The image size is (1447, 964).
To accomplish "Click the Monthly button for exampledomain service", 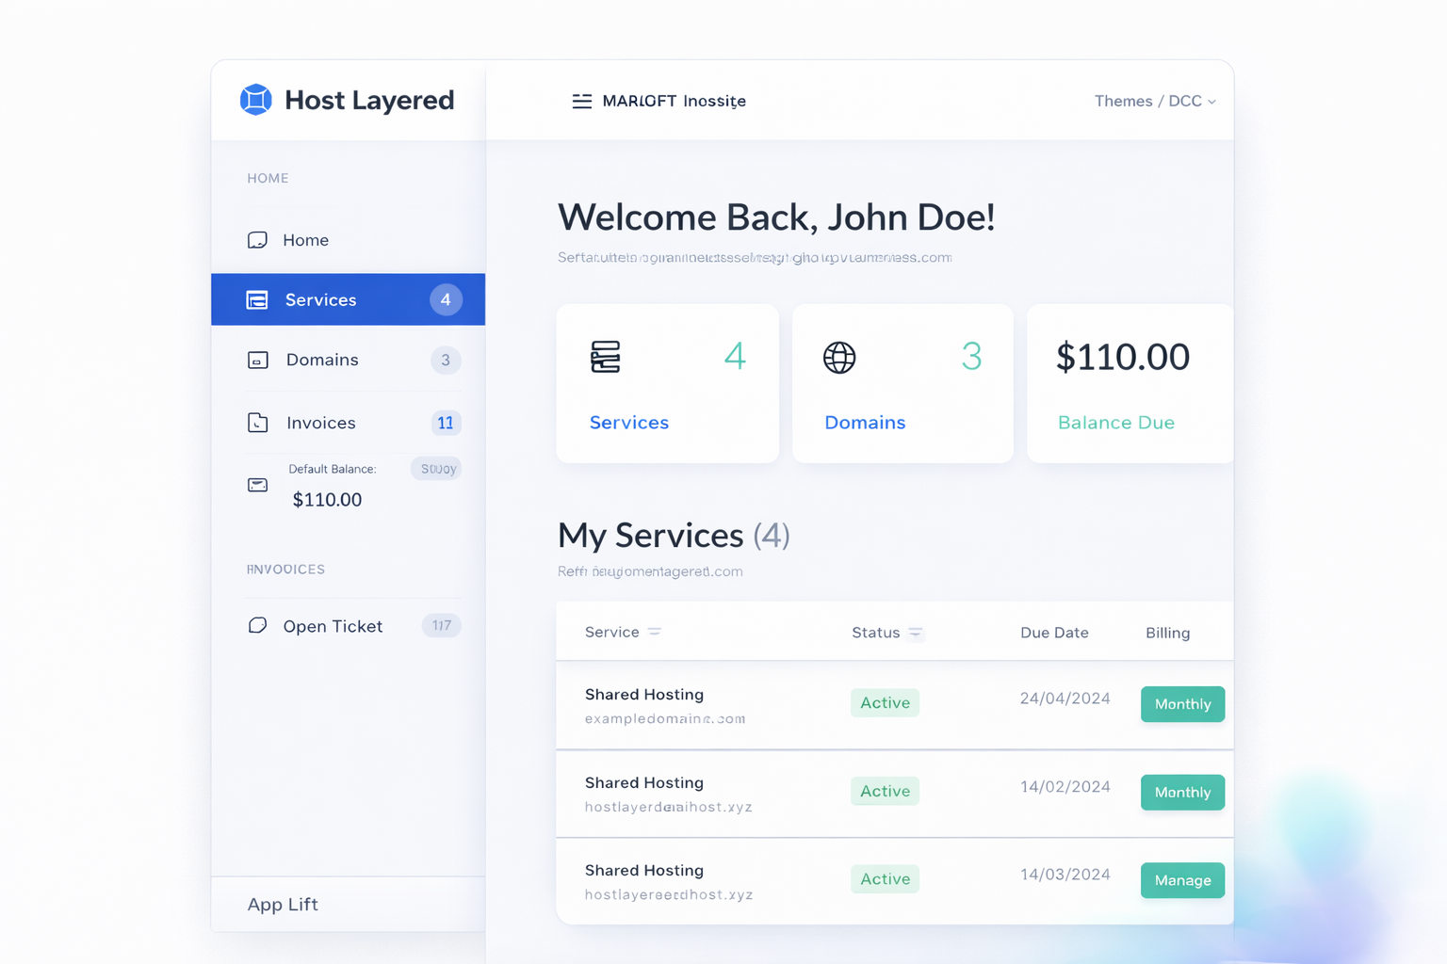I will coord(1182,704).
